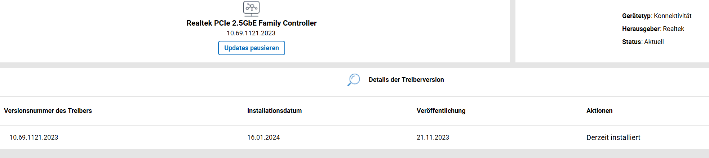Click the Gerätetyp: Konnektivität info line
This screenshot has width=709, height=158.
click(x=657, y=16)
